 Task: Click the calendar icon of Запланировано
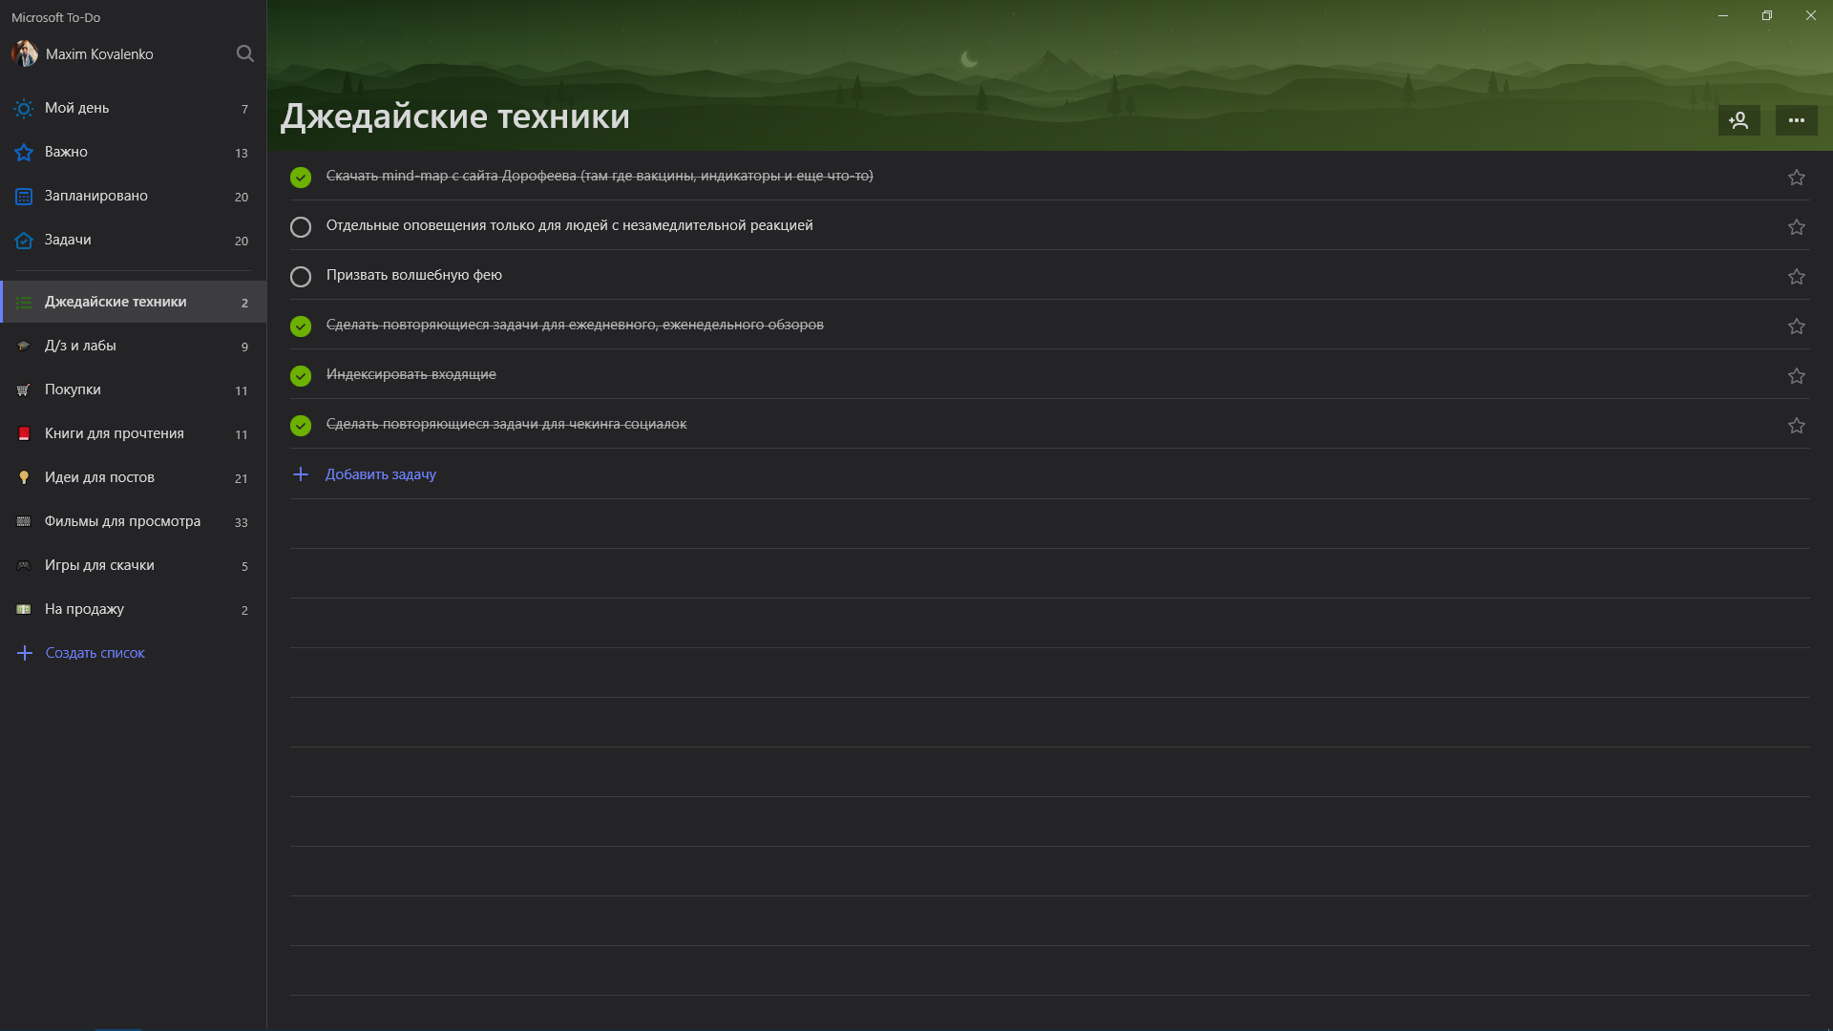tap(24, 197)
